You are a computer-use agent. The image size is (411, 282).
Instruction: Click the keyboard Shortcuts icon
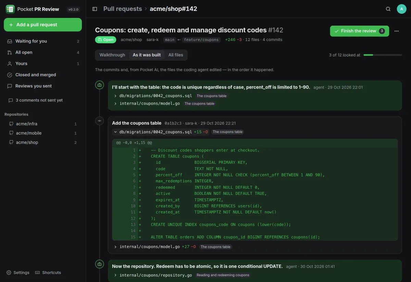pyautogui.click(x=37, y=272)
